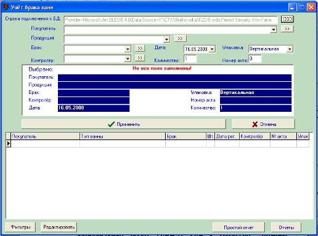Sort by the Покупатель column header
The height and width of the screenshot is (236, 318).
(x=46, y=136)
